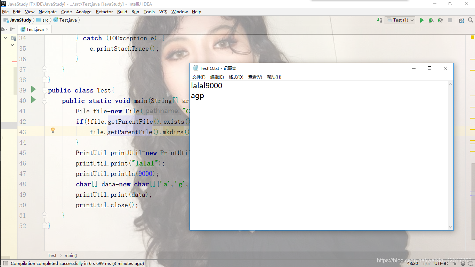
Task: Open the Refactor menu
Action: [104, 11]
